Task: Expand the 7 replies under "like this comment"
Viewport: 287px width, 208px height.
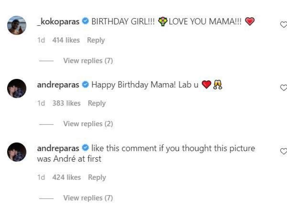Action: click(88, 198)
